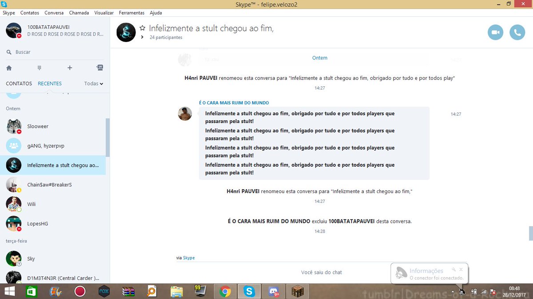
Task: Open the Chamada menu
Action: [79, 13]
